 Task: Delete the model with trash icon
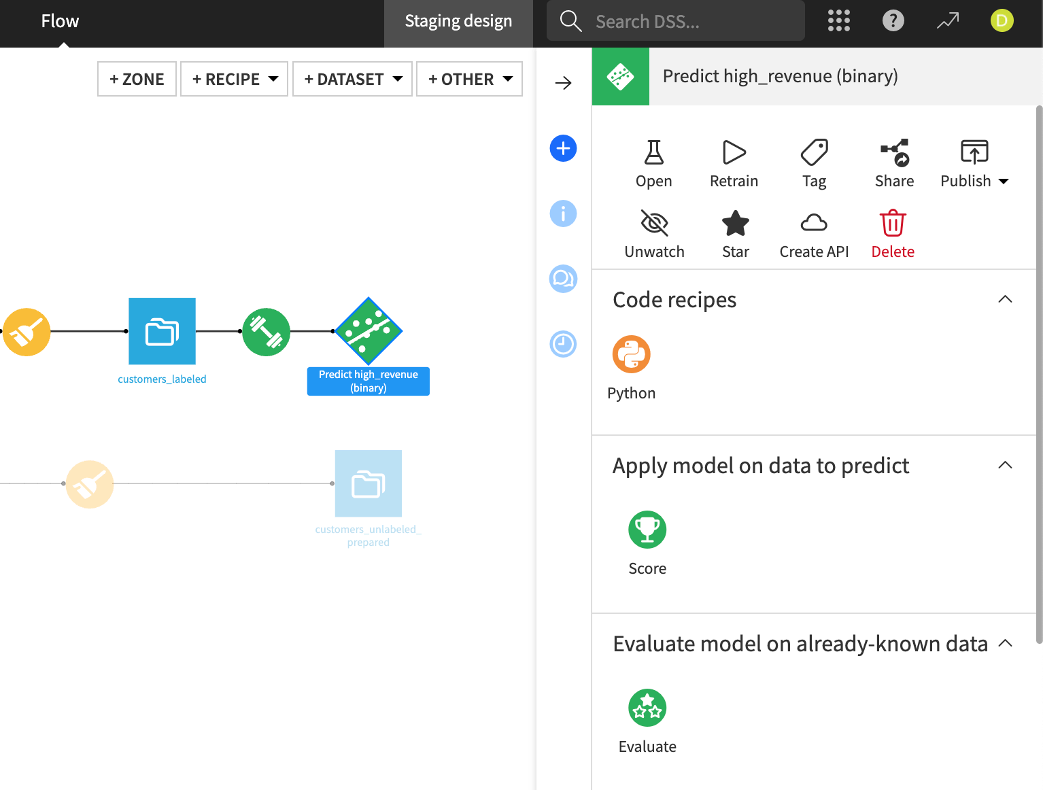(893, 235)
